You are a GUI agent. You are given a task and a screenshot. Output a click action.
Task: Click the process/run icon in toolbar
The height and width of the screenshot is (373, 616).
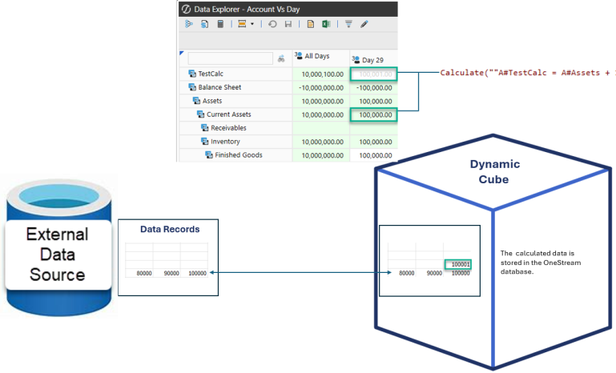[x=190, y=25]
